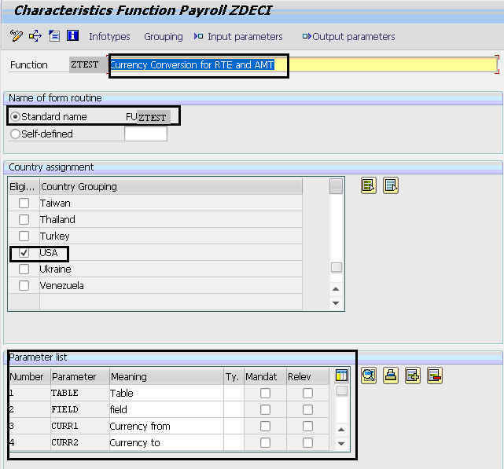Check the Thailand eligibility checkbox

tap(24, 219)
